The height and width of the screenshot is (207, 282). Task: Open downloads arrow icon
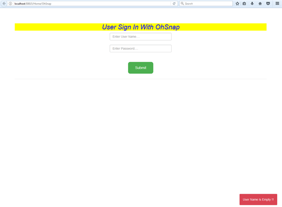(252, 3)
